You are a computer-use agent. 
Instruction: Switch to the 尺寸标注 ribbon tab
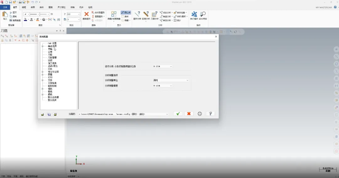click(x=62, y=7)
